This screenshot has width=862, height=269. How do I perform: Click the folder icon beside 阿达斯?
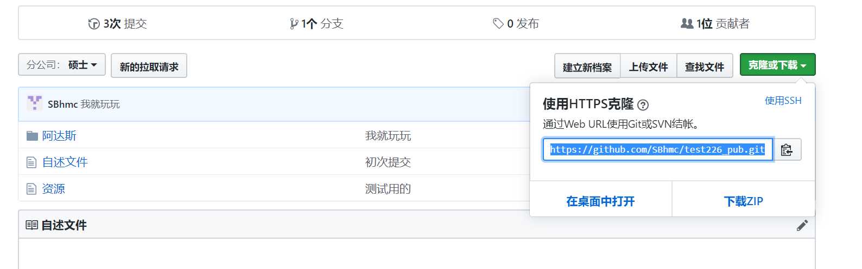pos(32,136)
